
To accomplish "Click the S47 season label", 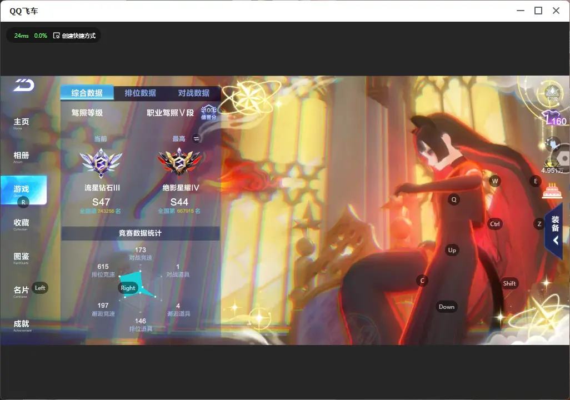I will [101, 202].
